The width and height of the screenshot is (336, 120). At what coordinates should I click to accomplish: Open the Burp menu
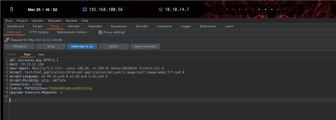(9, 21)
